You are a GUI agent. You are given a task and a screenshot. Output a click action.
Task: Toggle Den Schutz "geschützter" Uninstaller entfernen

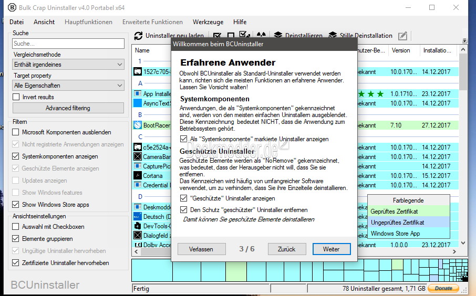tap(183, 210)
